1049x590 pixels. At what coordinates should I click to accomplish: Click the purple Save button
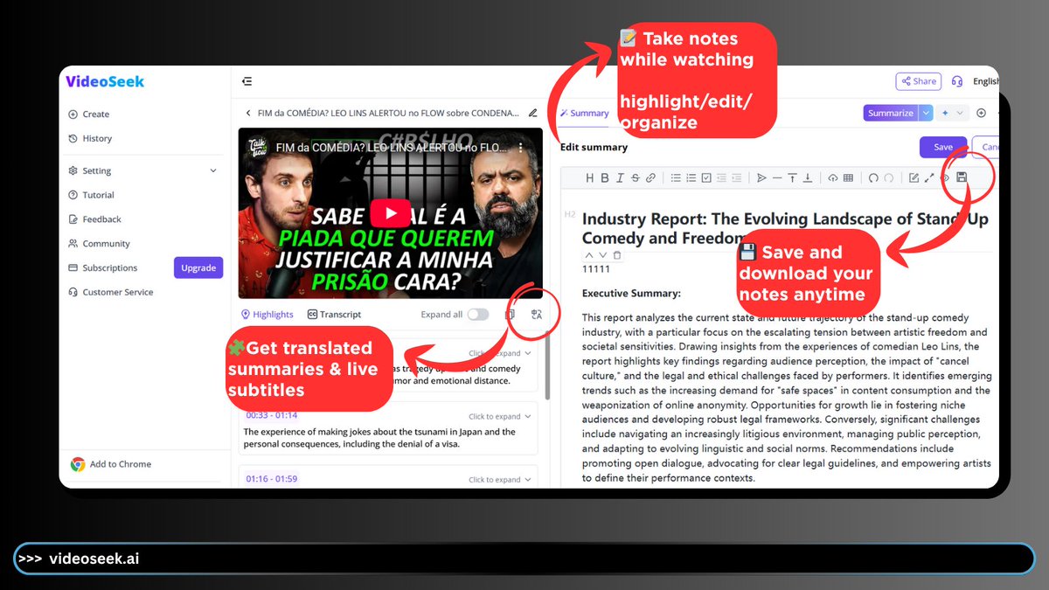[x=943, y=147]
